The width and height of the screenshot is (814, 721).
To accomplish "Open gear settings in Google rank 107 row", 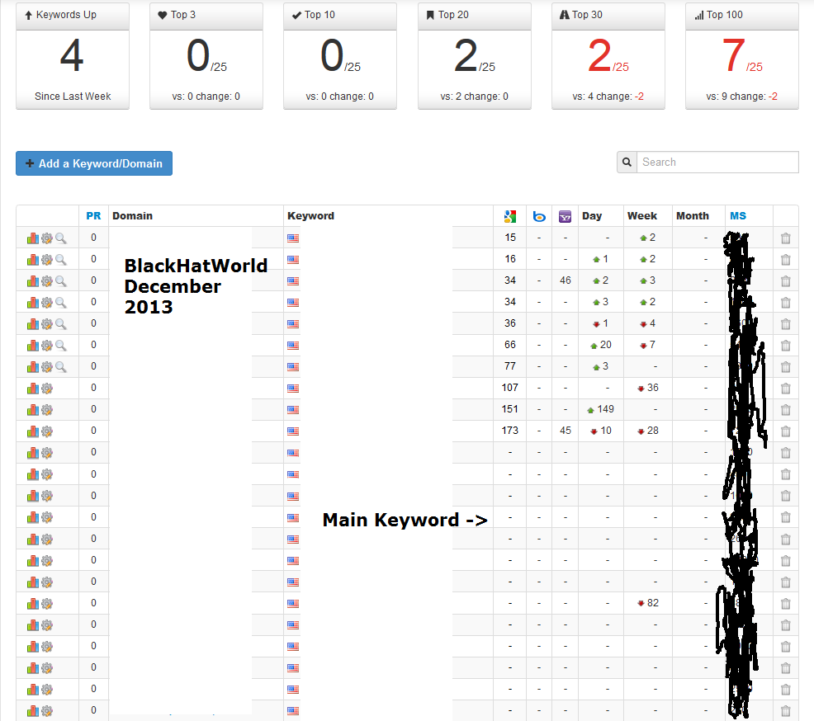I will 47,389.
